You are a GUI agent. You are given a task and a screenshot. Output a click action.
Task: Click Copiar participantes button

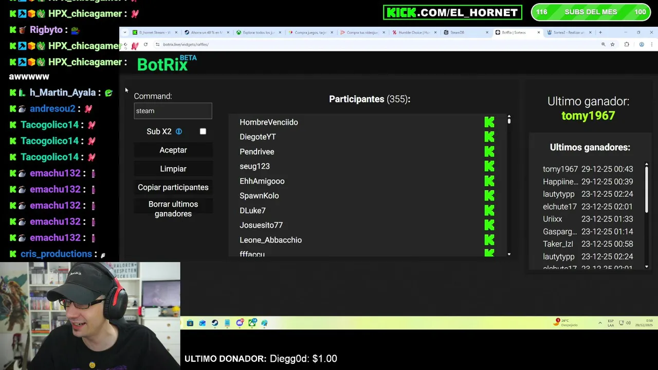(173, 188)
